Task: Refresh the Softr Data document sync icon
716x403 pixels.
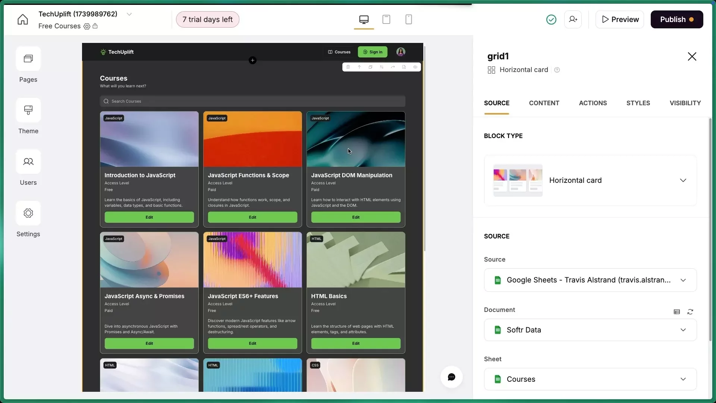Action: tap(690, 312)
